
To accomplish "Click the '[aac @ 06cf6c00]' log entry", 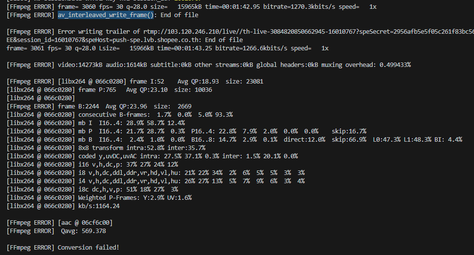I will point(85,223).
